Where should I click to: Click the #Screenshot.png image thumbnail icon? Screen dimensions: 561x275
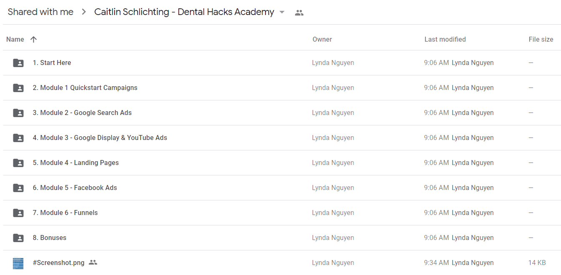click(x=18, y=263)
